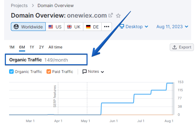Choose the DE flag database
Viewport: 196px width, 126px height.
(x=92, y=27)
